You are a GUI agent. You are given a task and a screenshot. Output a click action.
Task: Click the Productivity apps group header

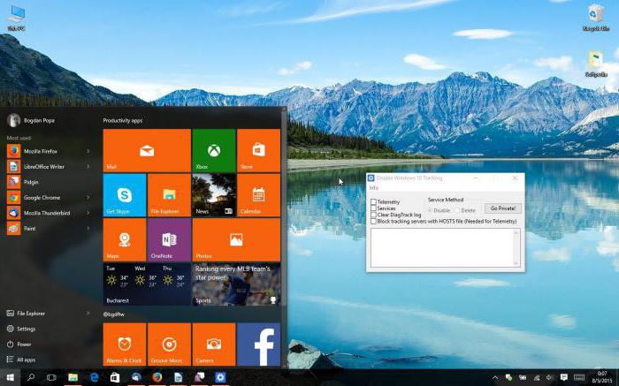tap(123, 120)
